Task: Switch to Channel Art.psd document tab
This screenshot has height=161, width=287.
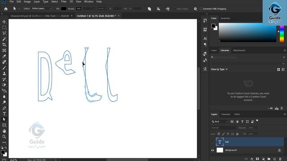Action: click(x=40, y=16)
